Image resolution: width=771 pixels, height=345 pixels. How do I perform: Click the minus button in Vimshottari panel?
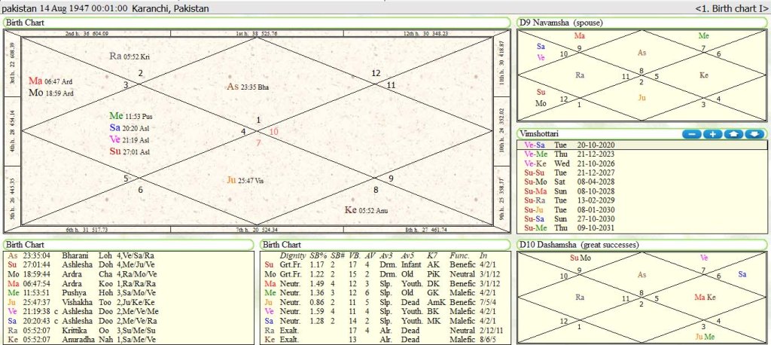click(x=691, y=134)
